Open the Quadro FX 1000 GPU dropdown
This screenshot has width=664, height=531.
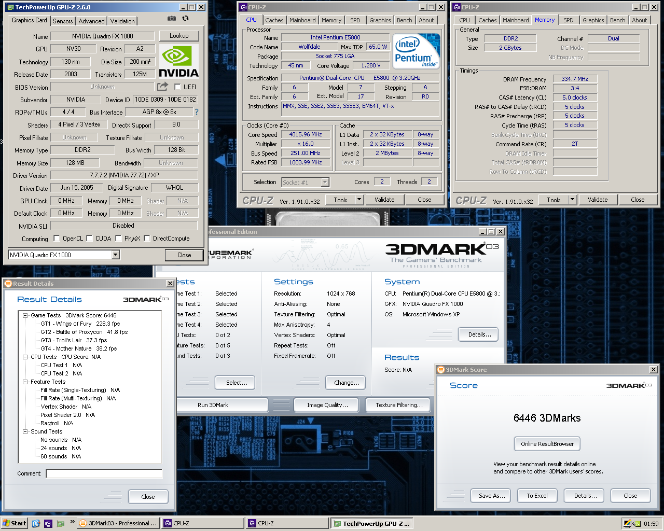tap(115, 255)
